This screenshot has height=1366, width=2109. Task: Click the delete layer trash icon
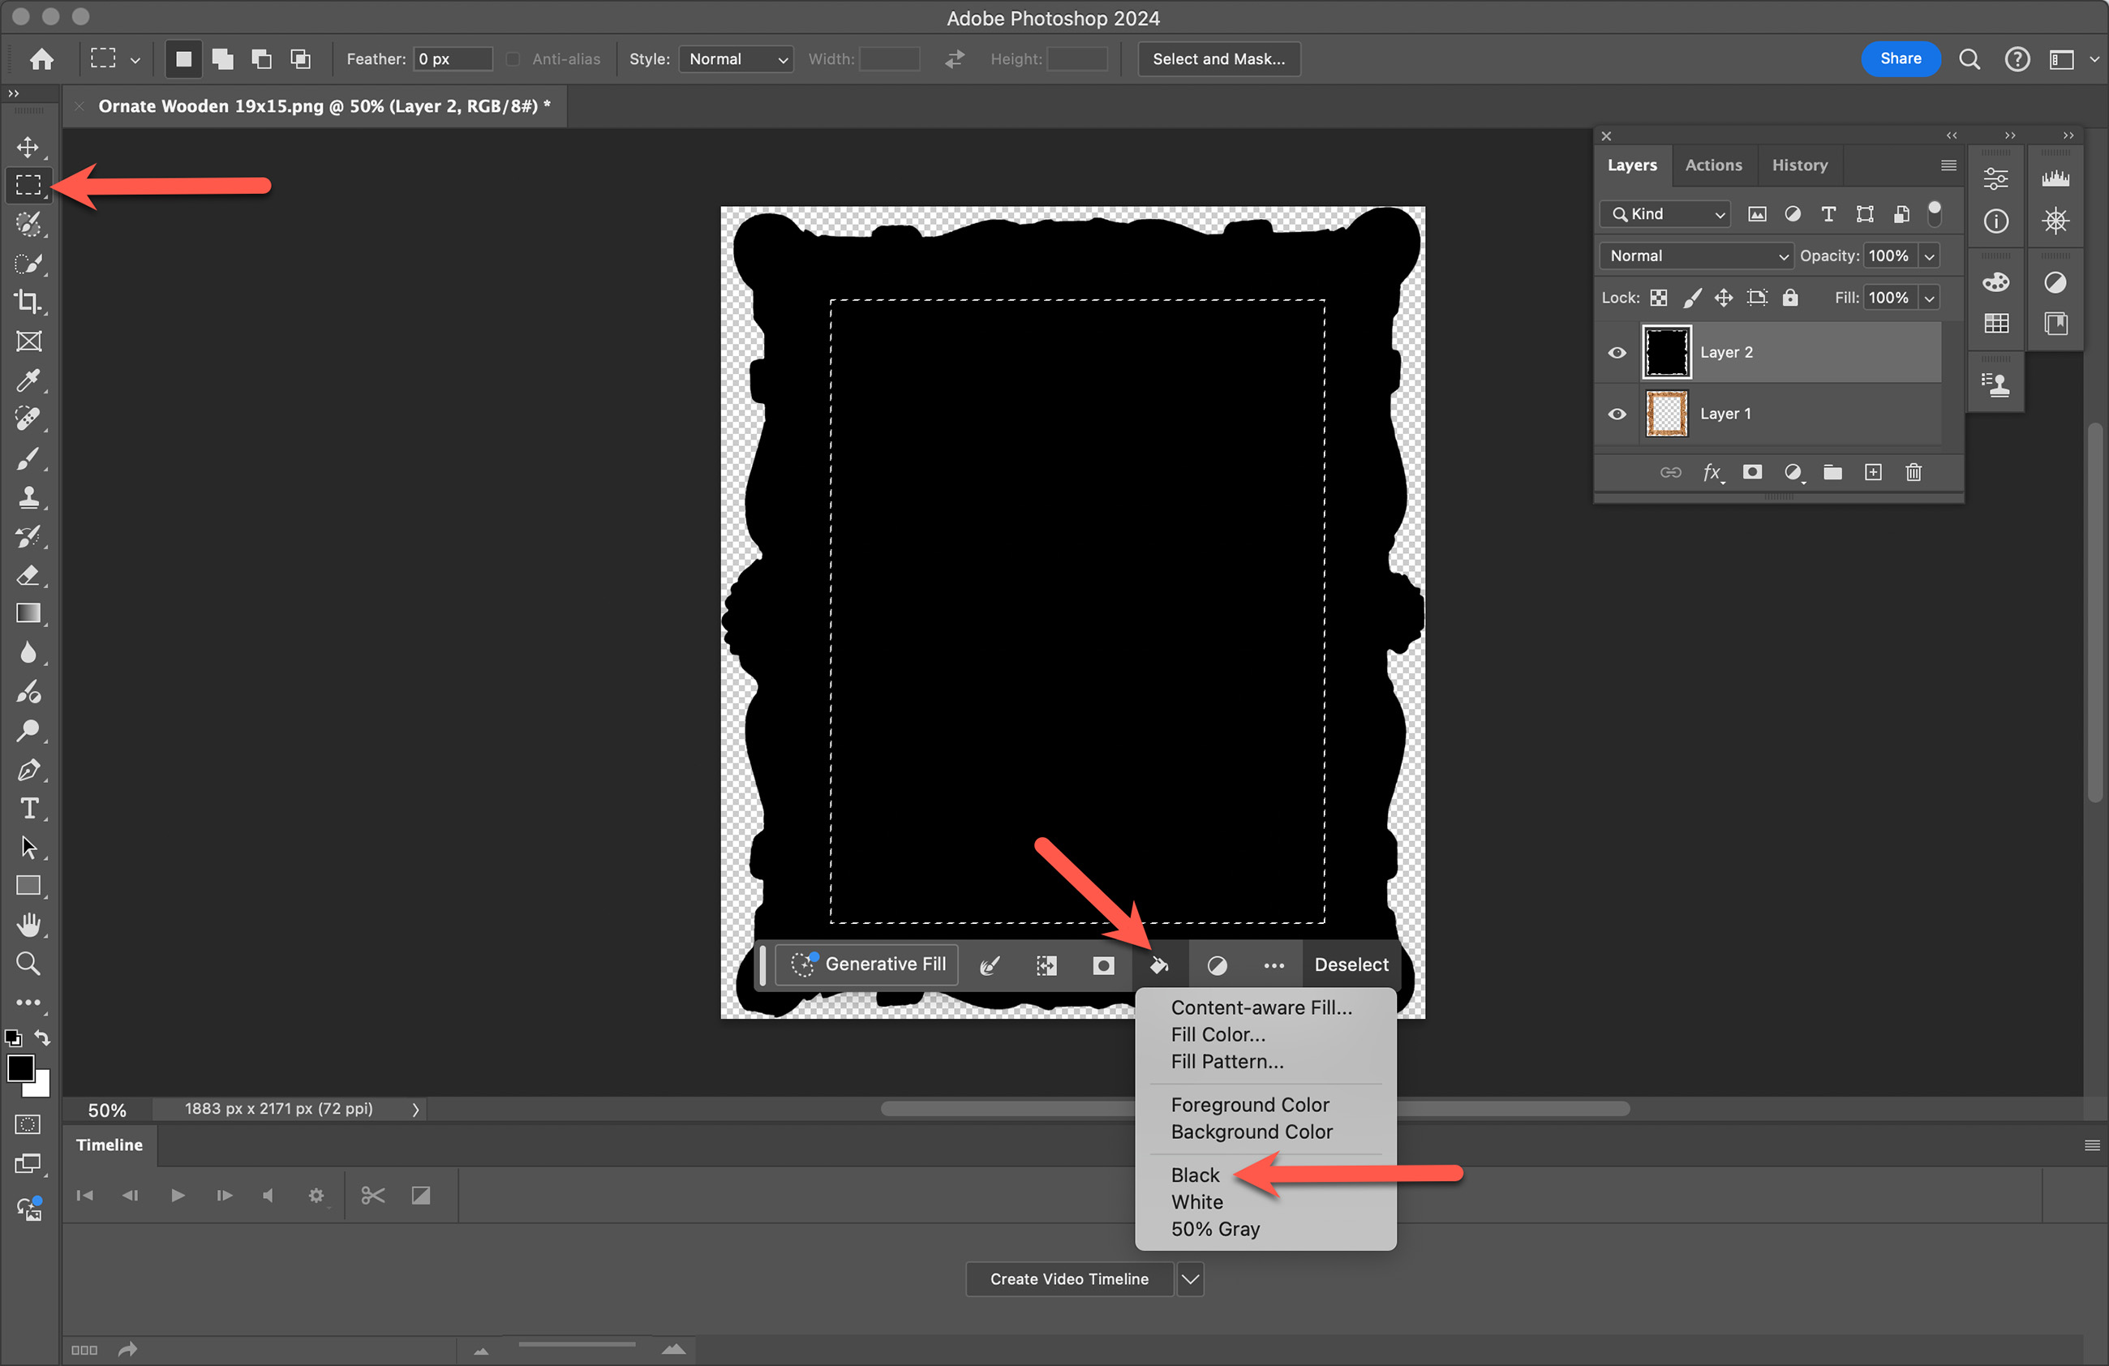pos(1914,472)
